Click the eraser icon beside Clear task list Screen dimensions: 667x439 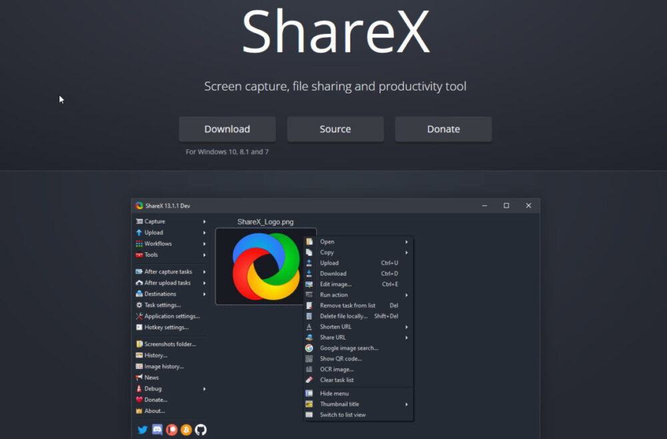pyautogui.click(x=309, y=380)
